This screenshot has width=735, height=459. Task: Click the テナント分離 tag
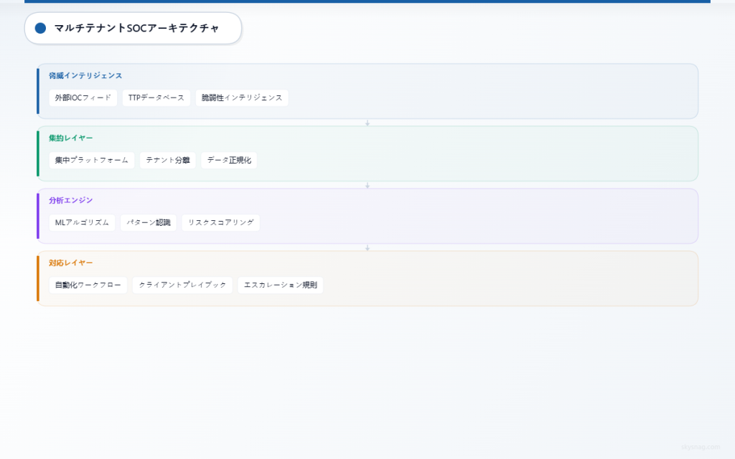pyautogui.click(x=168, y=161)
